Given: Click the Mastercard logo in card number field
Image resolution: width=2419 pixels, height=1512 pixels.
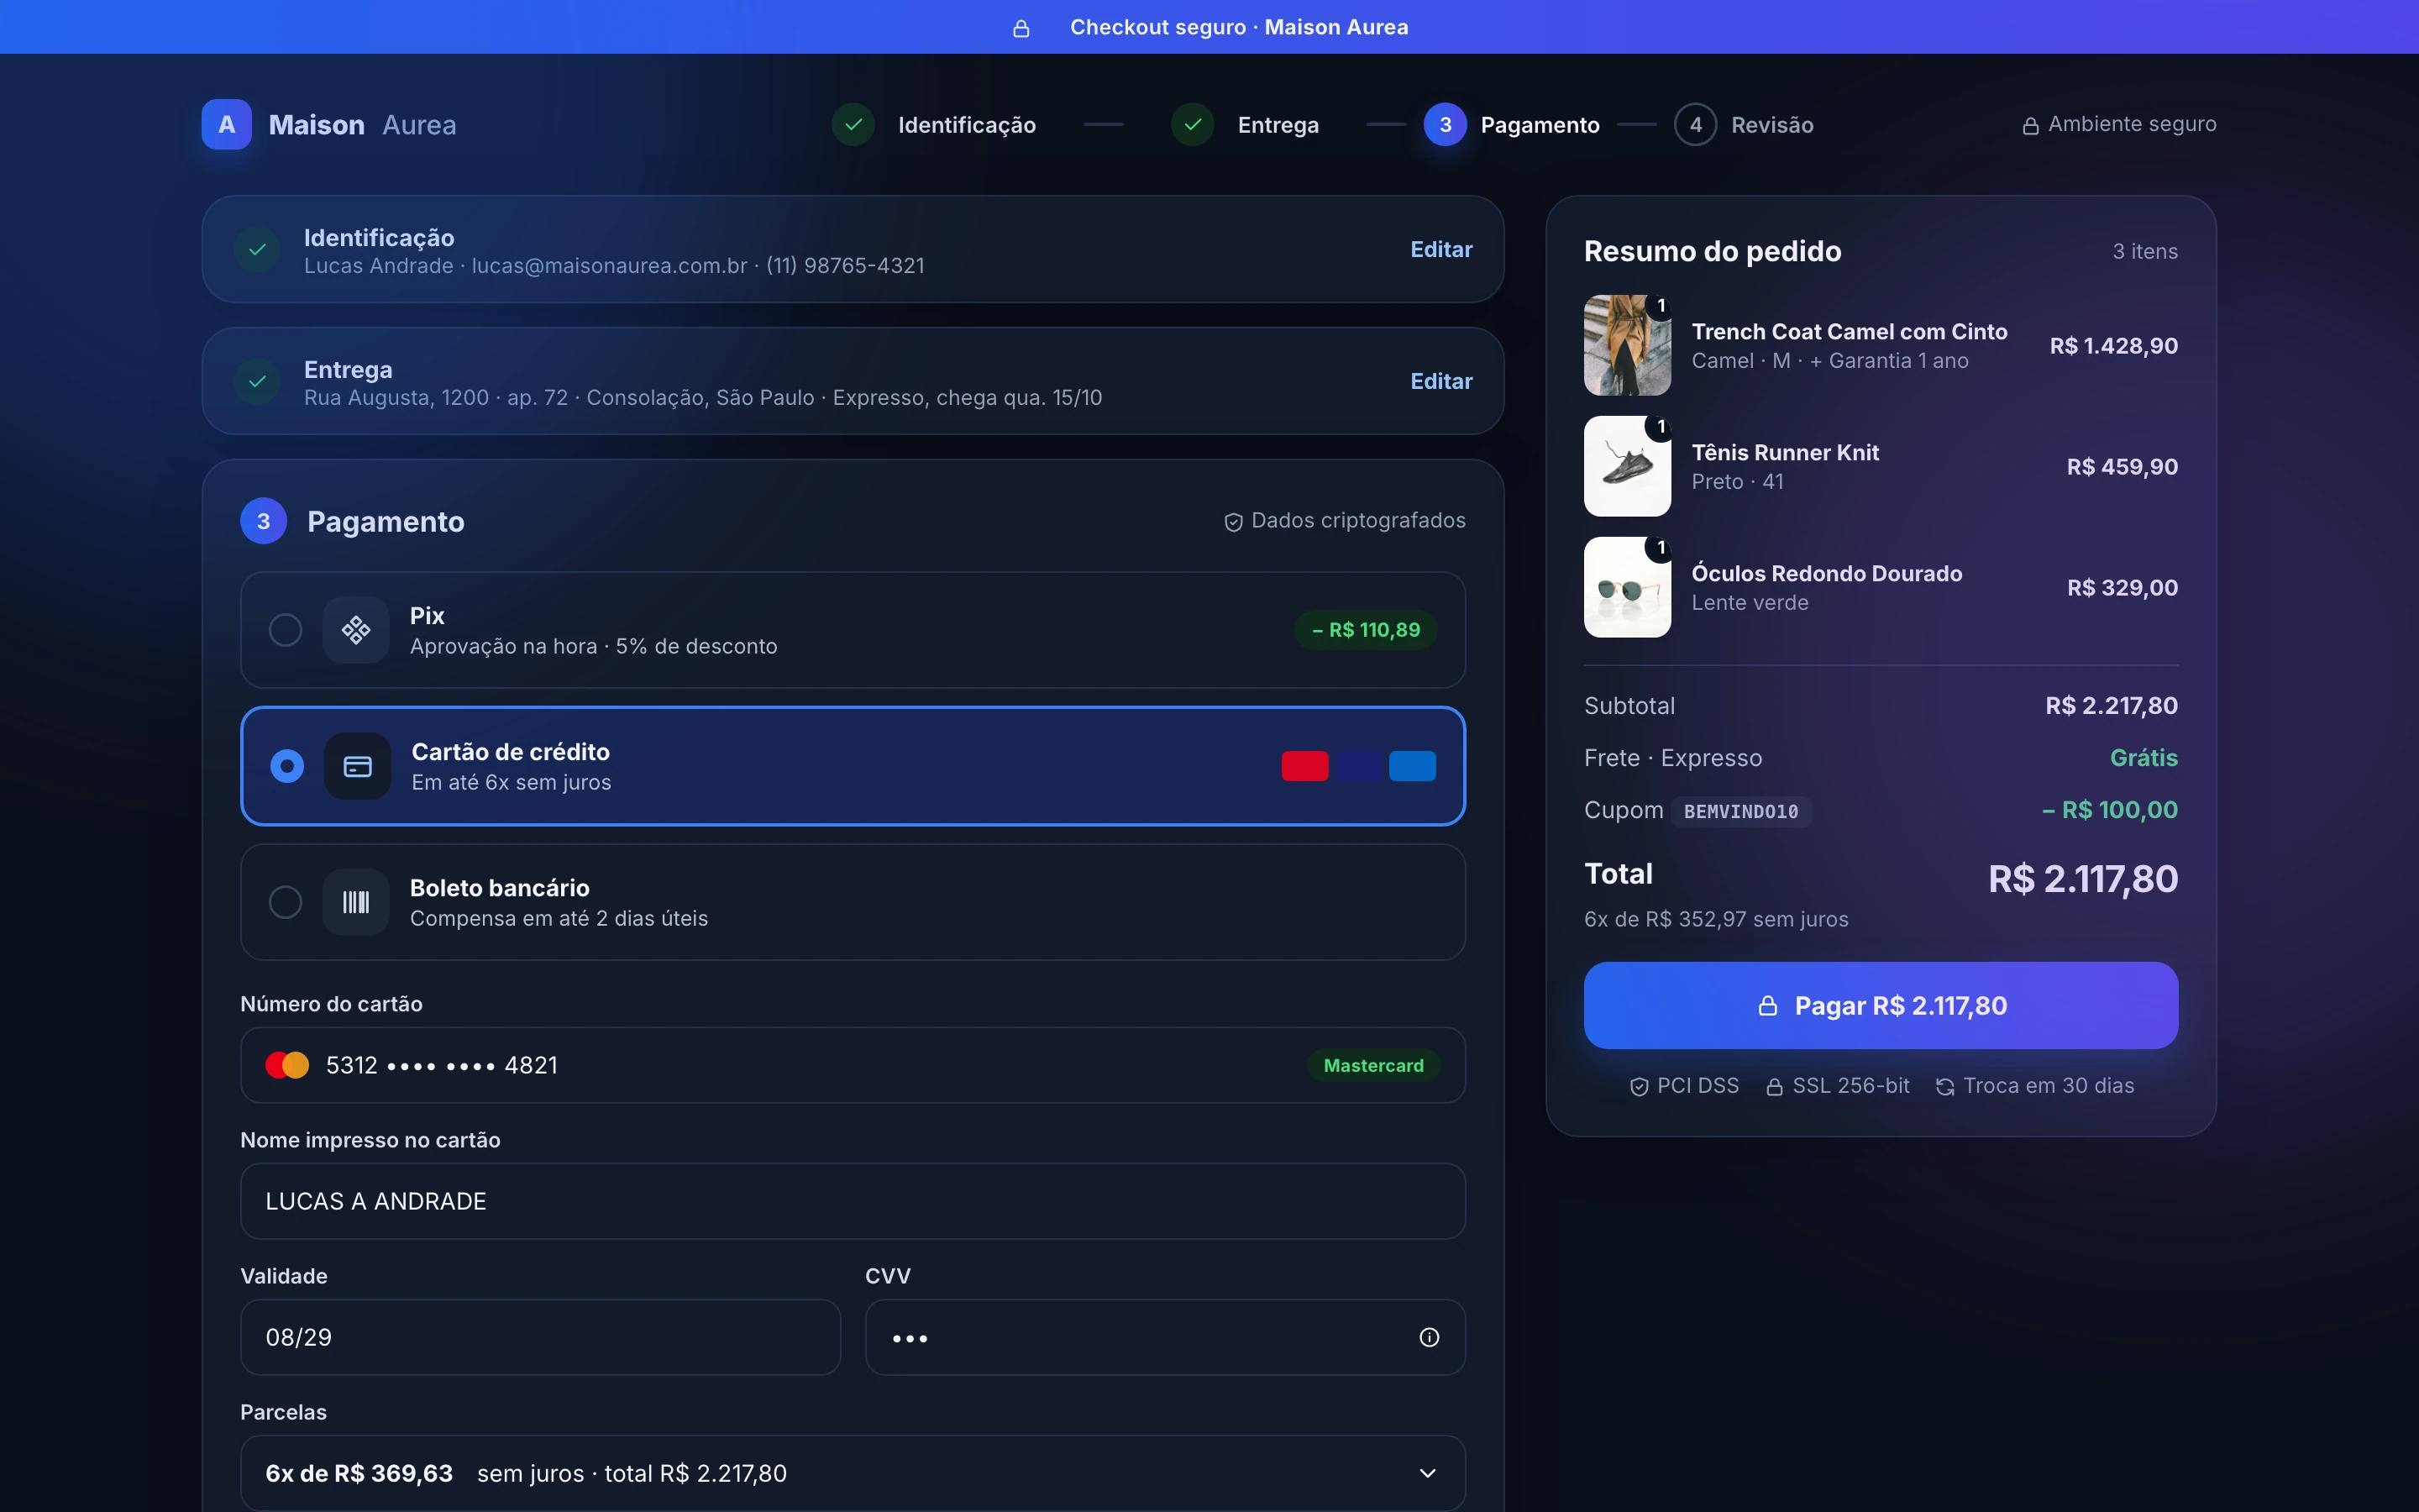Looking at the screenshot, I should pos(287,1065).
